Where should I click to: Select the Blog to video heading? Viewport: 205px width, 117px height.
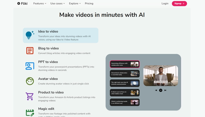tap(48, 48)
